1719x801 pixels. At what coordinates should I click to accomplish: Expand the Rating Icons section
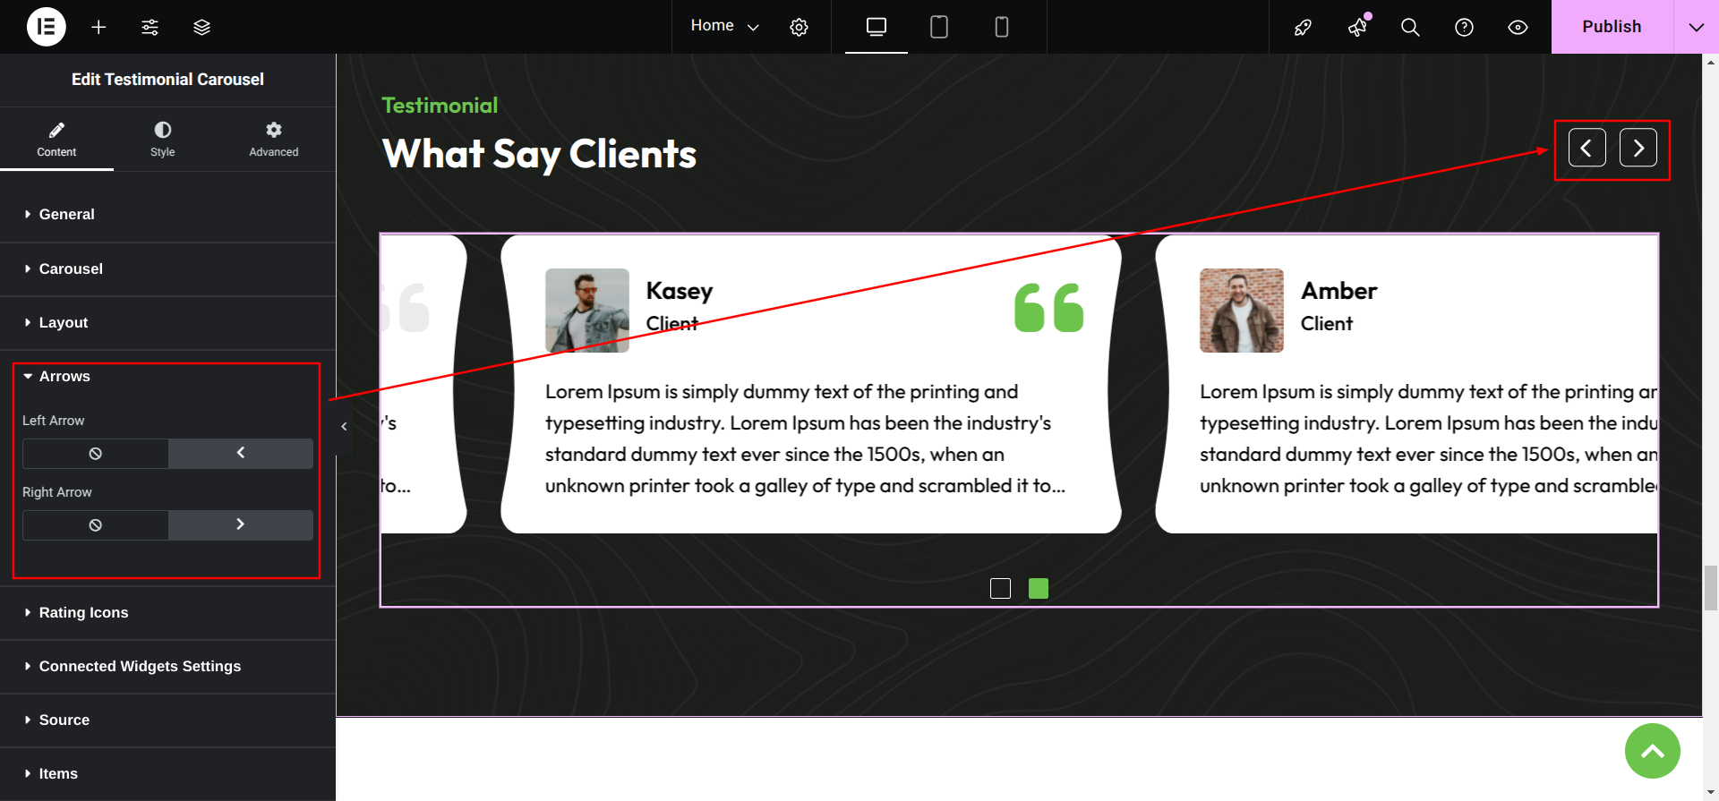coord(167,613)
